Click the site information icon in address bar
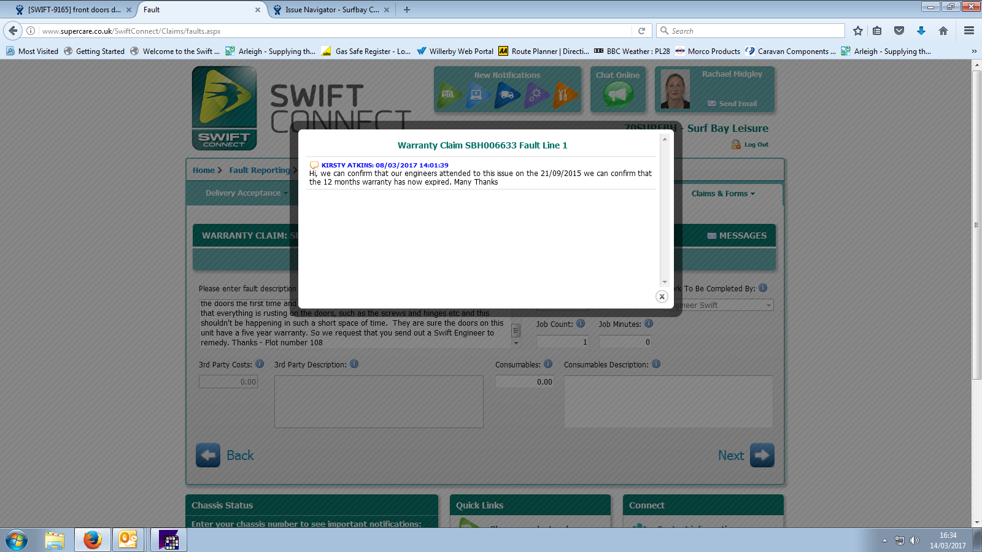 (x=31, y=31)
